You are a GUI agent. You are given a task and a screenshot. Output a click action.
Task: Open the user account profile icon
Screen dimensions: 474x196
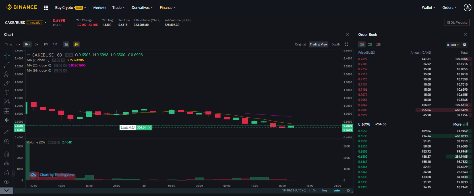[x=467, y=8]
